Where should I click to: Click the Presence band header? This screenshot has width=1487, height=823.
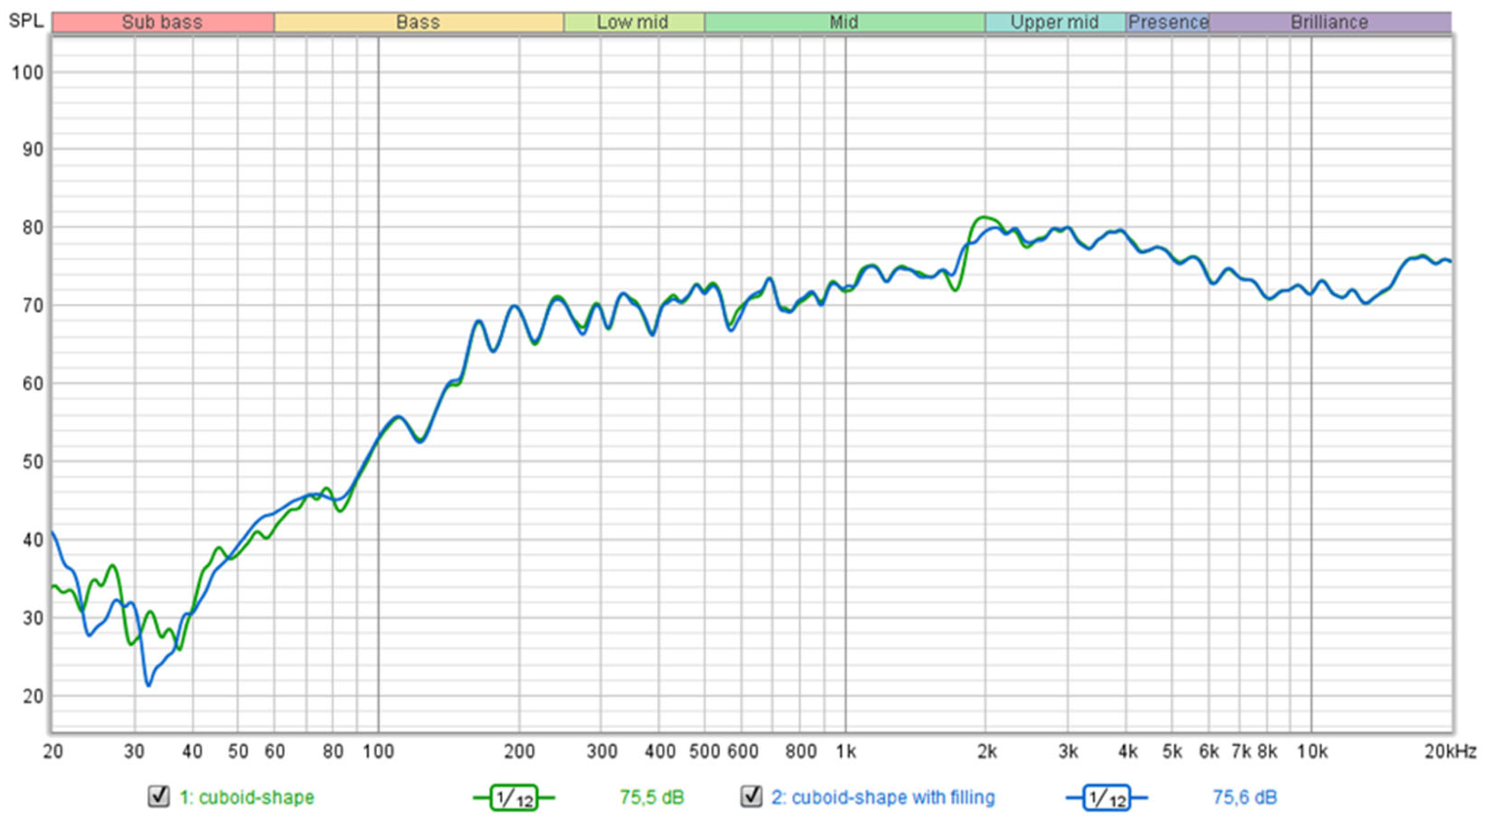[x=1168, y=23]
